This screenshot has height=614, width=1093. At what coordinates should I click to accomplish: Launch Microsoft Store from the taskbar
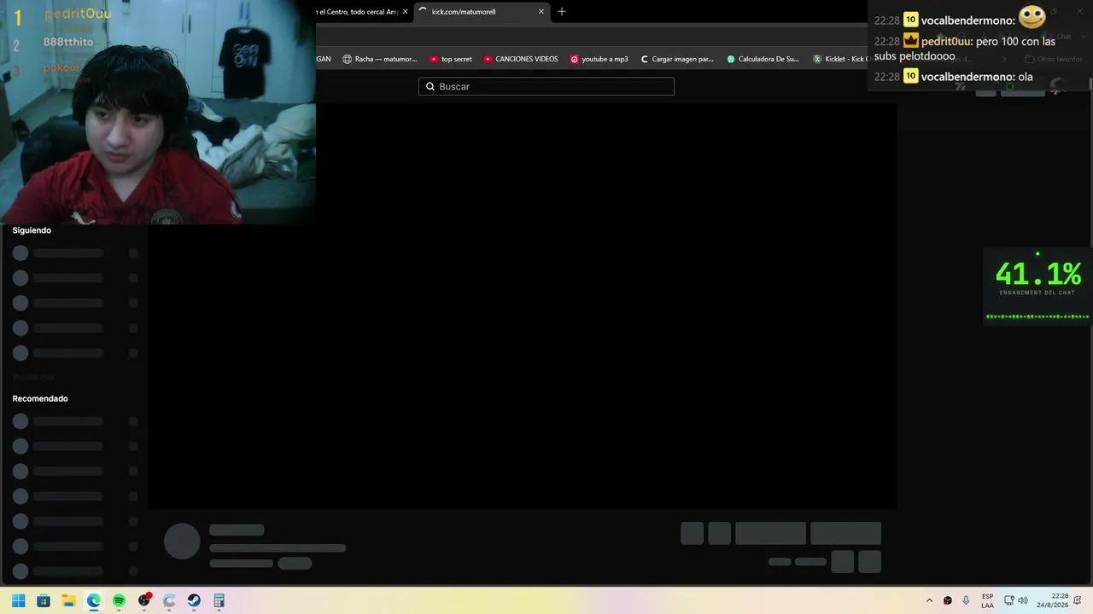pyautogui.click(x=44, y=600)
